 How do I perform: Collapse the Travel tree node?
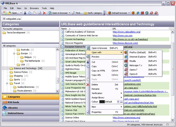click(x=7, y=83)
